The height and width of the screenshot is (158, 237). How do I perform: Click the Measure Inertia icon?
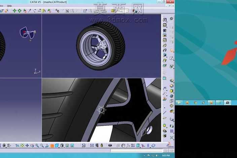pyautogui.click(x=102, y=146)
